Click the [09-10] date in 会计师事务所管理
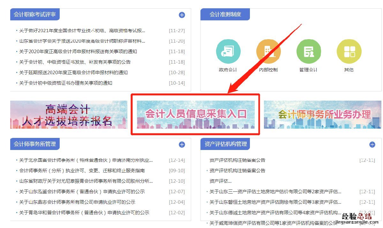 point(177,171)
